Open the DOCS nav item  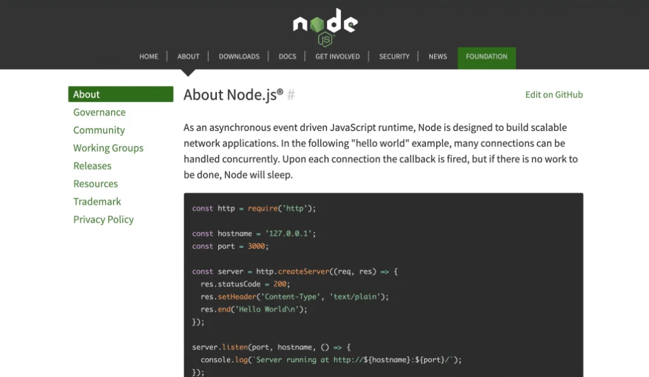287,56
